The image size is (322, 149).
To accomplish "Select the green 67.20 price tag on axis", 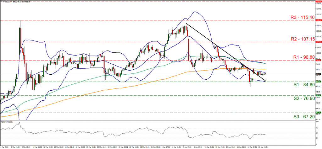I will coord(319,113).
